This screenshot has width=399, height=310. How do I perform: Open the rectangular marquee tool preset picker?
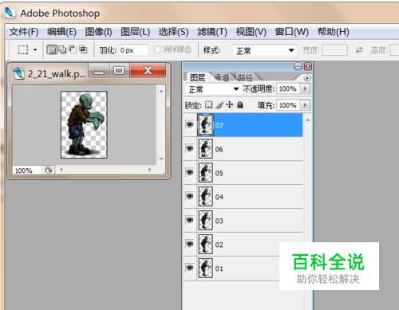(23, 49)
